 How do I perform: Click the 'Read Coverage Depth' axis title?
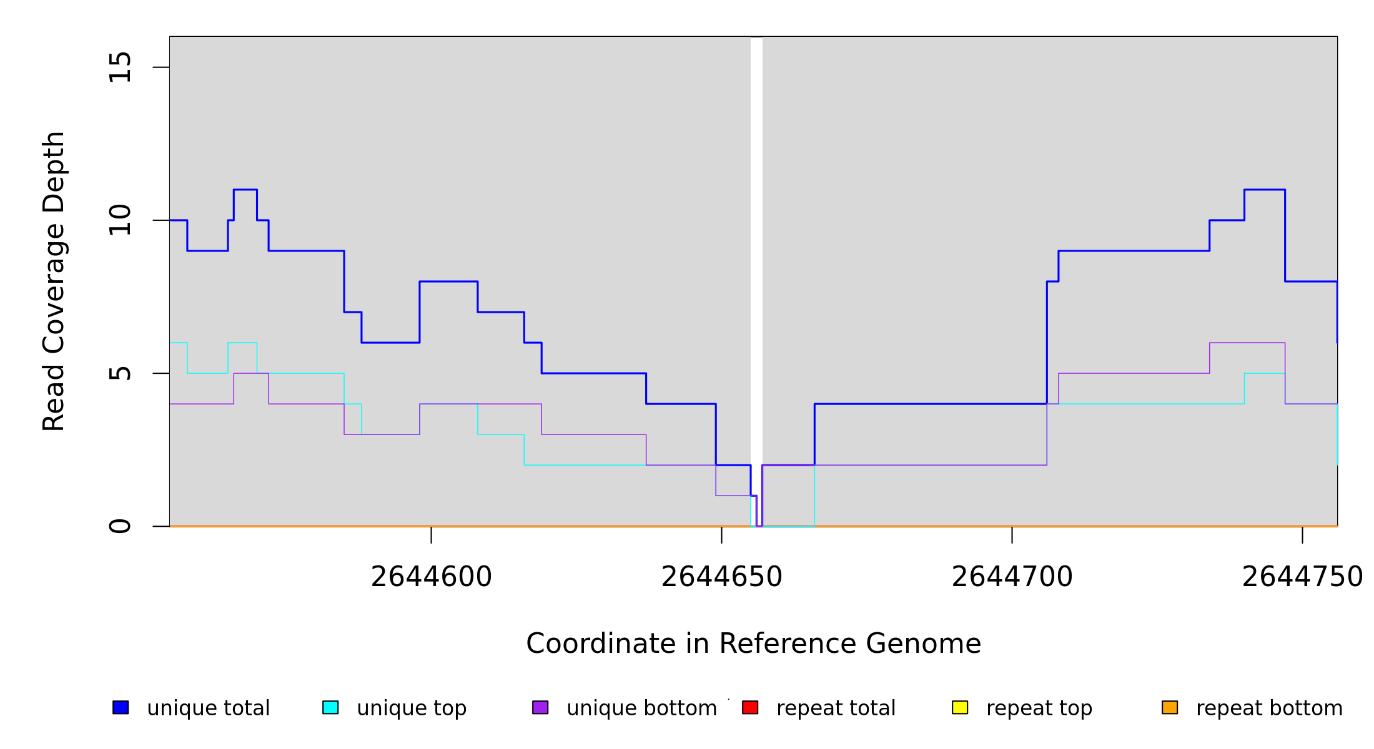54,281
